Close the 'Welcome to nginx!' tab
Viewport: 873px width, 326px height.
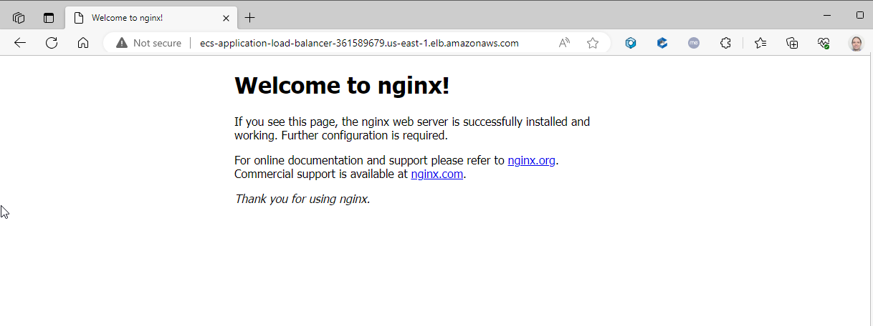(226, 17)
